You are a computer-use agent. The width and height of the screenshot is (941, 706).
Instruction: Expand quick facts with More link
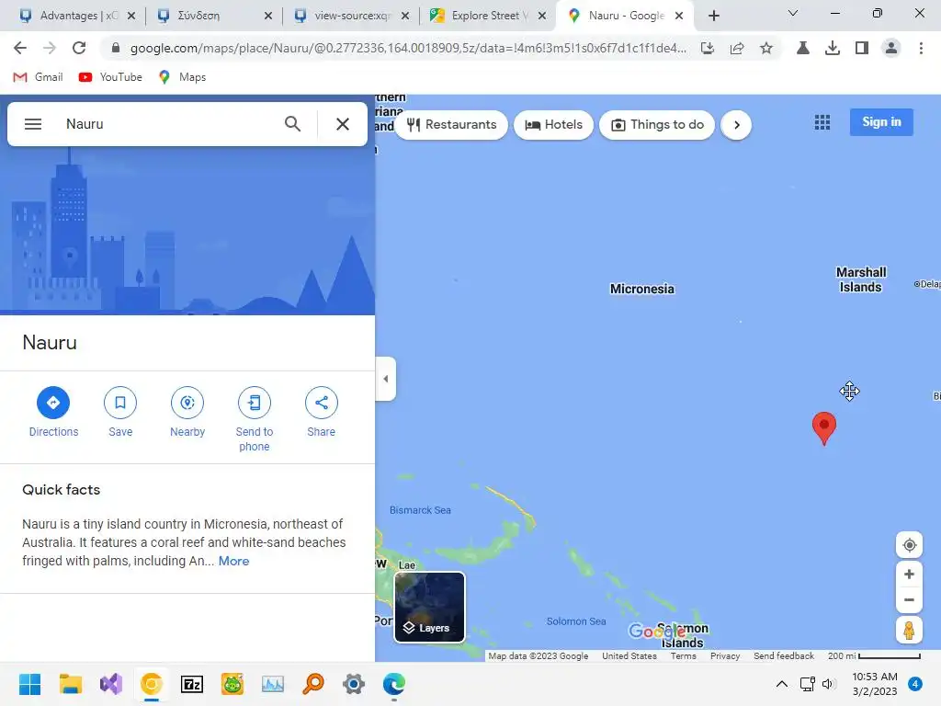click(x=233, y=561)
